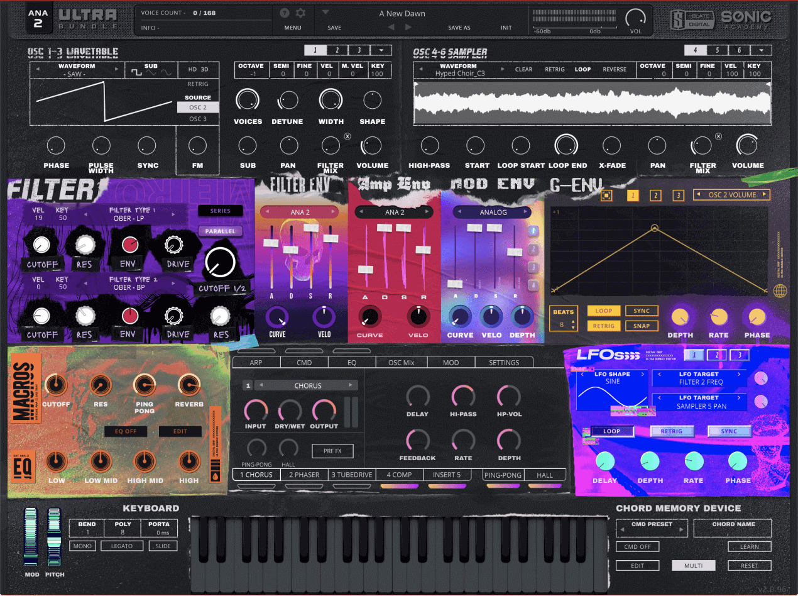Switch to the OSC Mix tab
Screen dimensions: 798x596
[x=402, y=362]
